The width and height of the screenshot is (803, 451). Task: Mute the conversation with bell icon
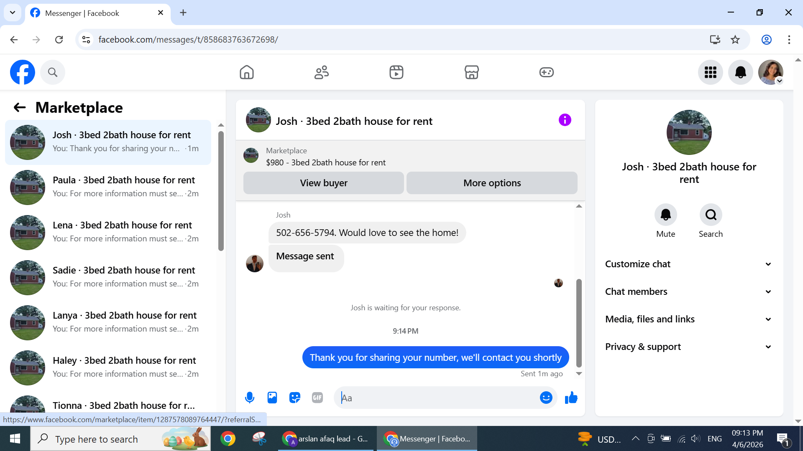click(666, 215)
